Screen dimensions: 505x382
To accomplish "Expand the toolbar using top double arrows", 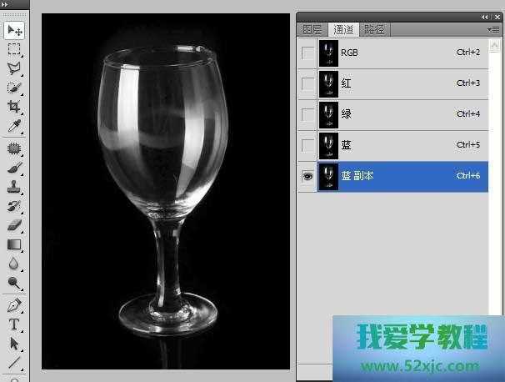I will [x=7, y=5].
